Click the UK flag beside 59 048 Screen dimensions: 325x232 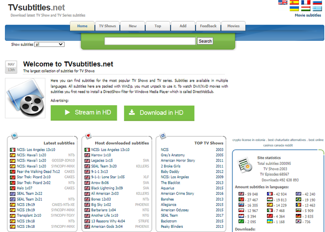pos(241,194)
